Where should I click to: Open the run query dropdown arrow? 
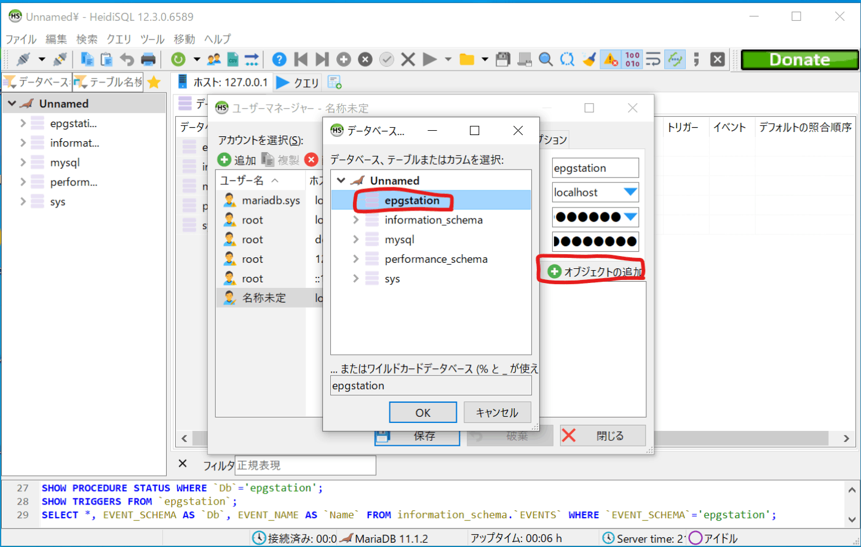click(448, 60)
